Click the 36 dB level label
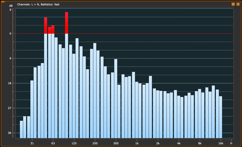The height and width of the screenshot is (147, 242). point(10,133)
